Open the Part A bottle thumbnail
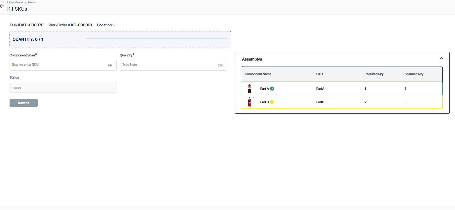Image resolution: width=455 pixels, height=210 pixels. click(x=249, y=89)
